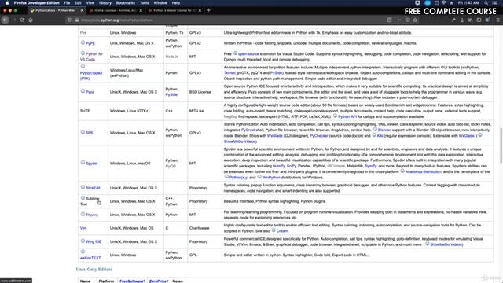The height and width of the screenshot is (283, 503).
Task: Click the Pocket save icon
Action: (x=407, y=20)
